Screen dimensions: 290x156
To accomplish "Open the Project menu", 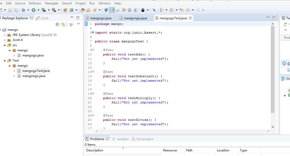I will click(81, 3).
